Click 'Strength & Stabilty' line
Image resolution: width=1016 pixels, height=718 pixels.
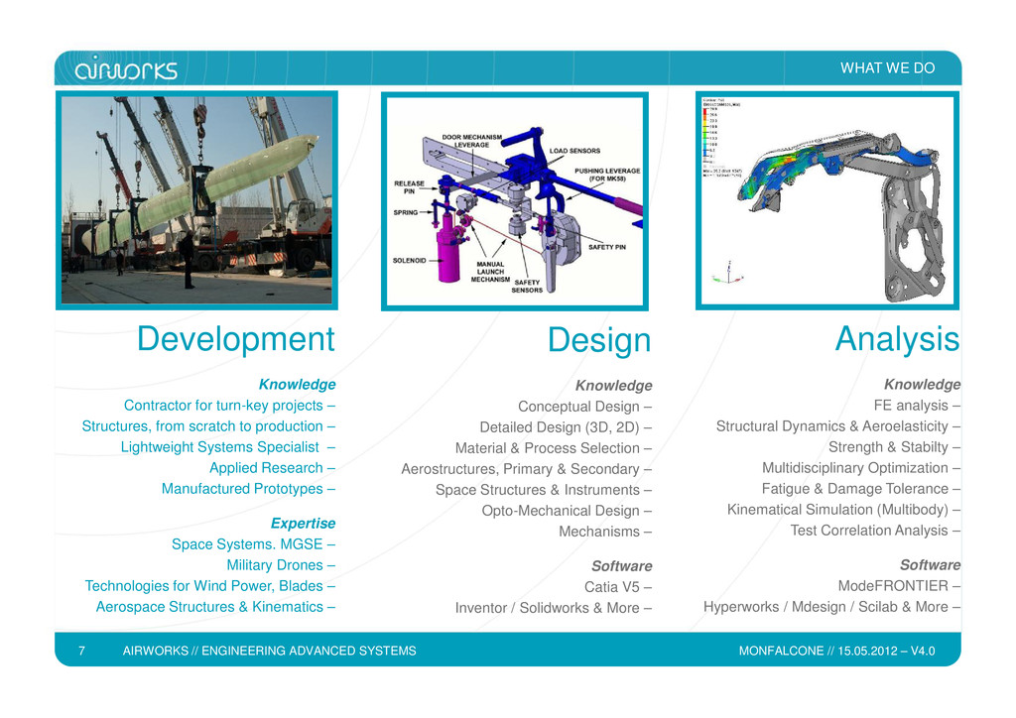894,446
